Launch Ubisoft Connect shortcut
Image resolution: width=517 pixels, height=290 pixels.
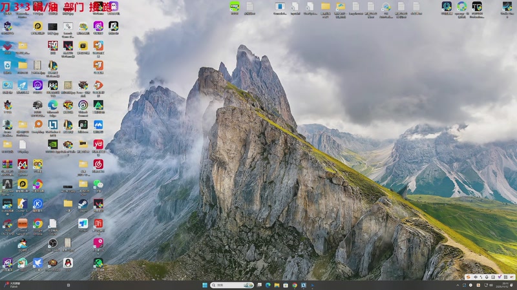click(x=83, y=105)
